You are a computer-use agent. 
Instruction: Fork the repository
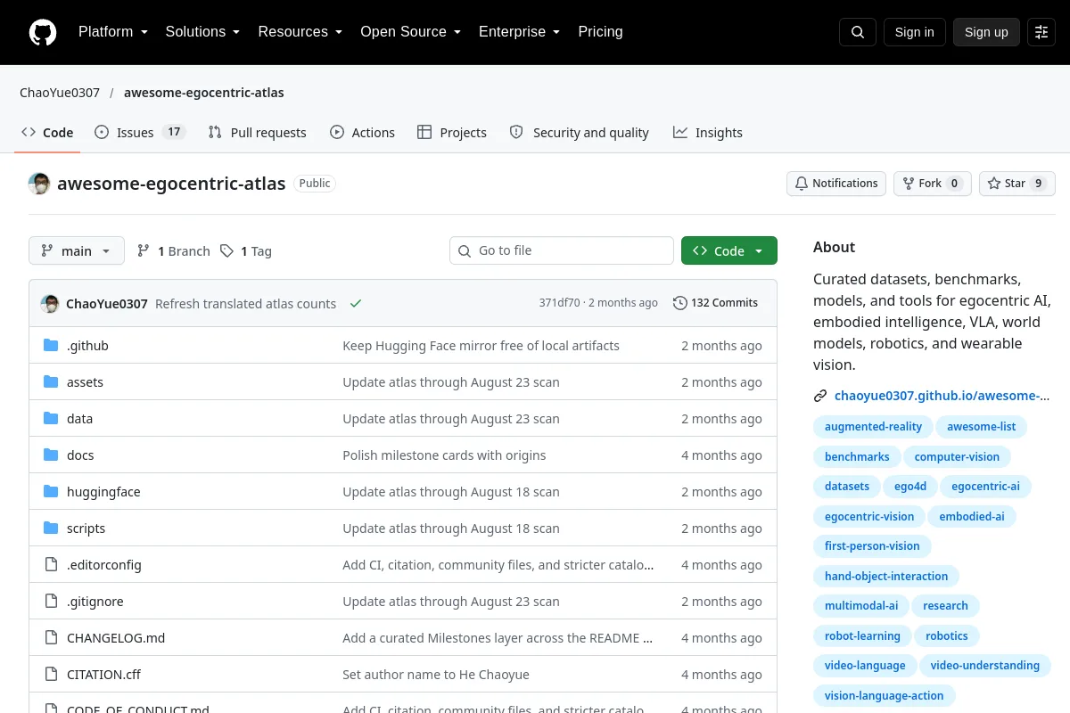coord(932,184)
